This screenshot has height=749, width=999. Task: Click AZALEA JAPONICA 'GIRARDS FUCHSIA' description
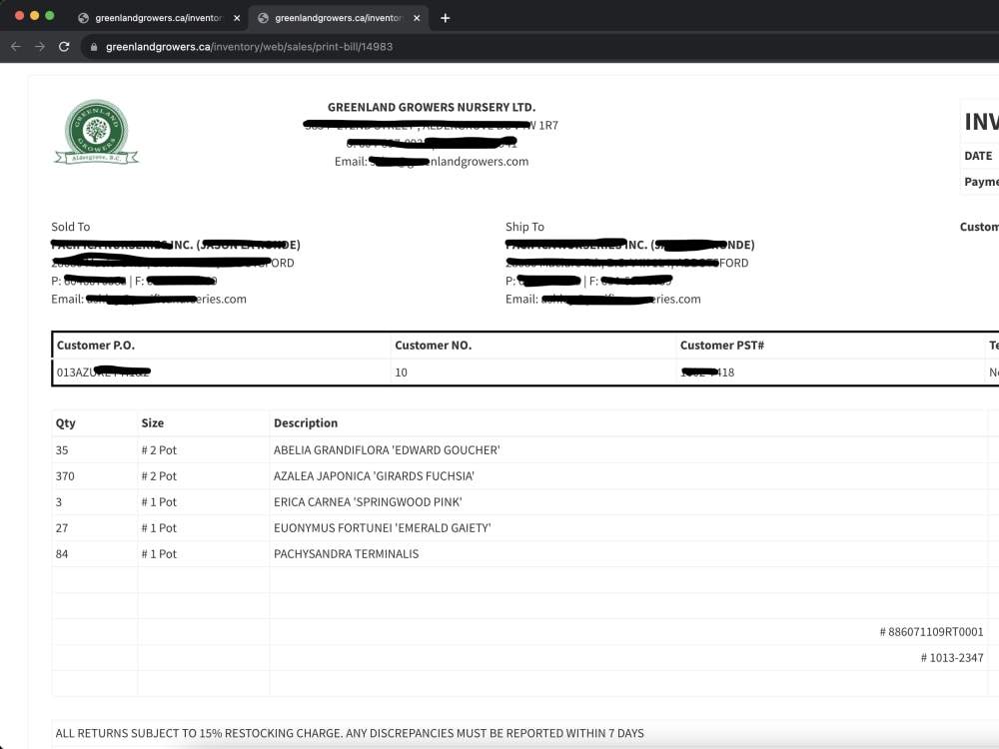(x=374, y=476)
